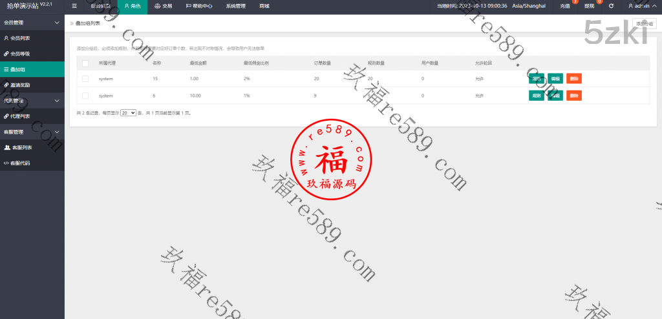Click 添加分组 button at top right

643,23
